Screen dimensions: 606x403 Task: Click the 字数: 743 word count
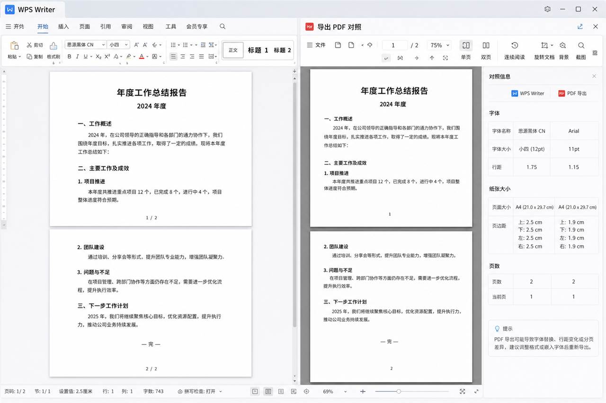[153, 391]
